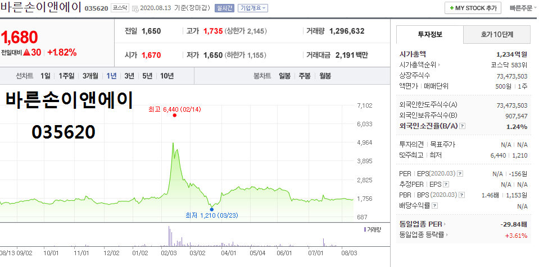Select 5년 line chart period
This screenshot has height=267, width=539.
[x=147, y=76]
